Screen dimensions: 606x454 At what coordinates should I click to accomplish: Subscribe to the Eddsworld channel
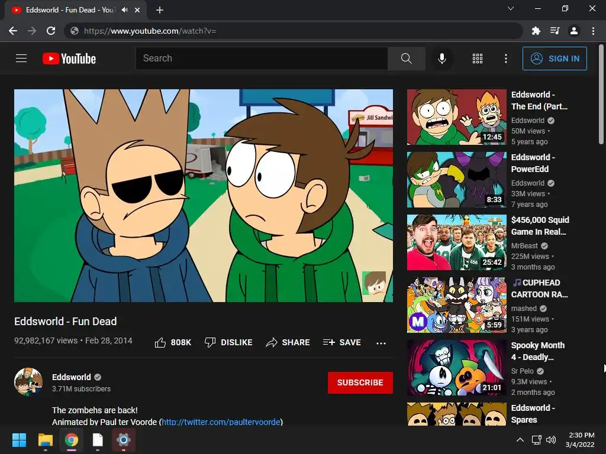360,382
